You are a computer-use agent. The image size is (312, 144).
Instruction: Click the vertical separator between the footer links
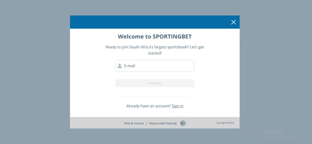147,123
